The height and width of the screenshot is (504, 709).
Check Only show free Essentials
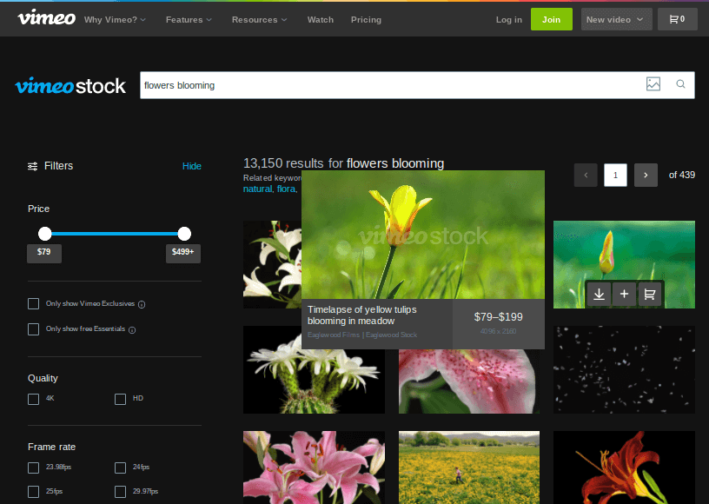tap(34, 329)
